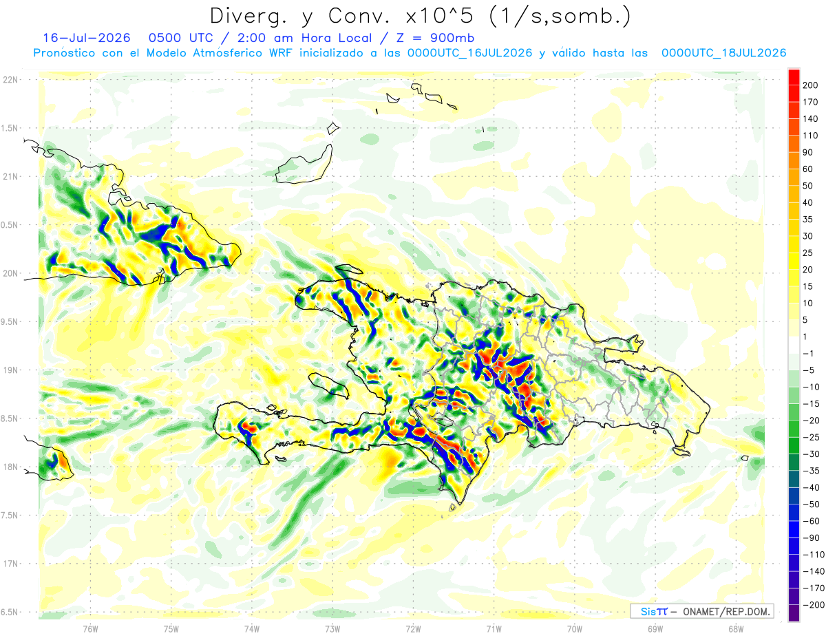Click the '-200' colorbar value
The image size is (826, 638).
tap(814, 605)
